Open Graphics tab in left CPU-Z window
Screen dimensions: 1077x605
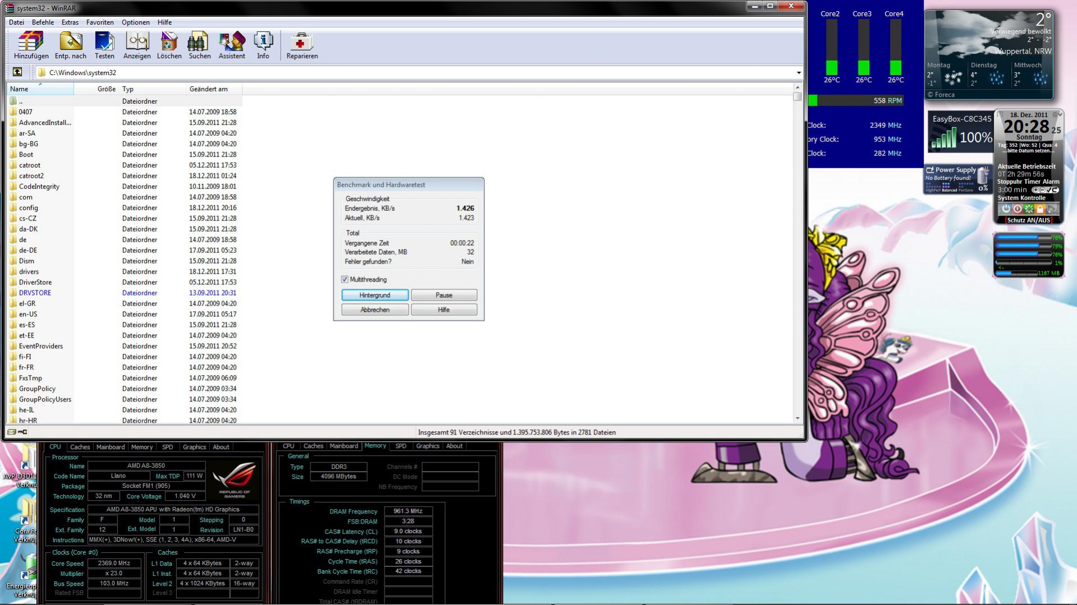click(x=194, y=447)
